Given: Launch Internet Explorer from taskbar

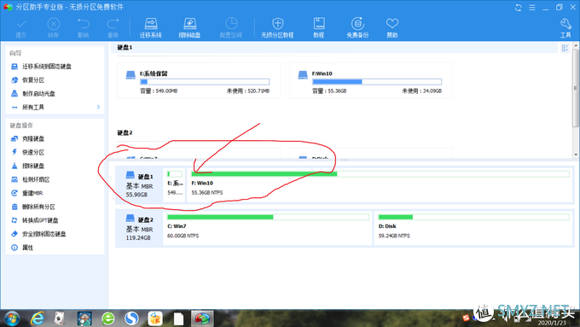Looking at the screenshot, I should point(37,318).
